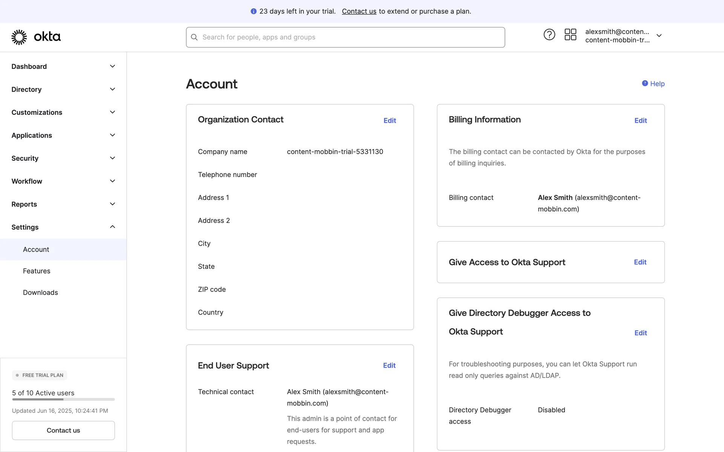Click the search magnifier icon
The image size is (724, 452).
(194, 37)
